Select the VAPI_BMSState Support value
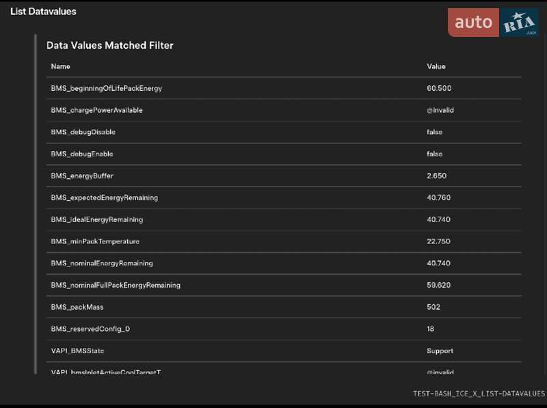 pos(440,351)
